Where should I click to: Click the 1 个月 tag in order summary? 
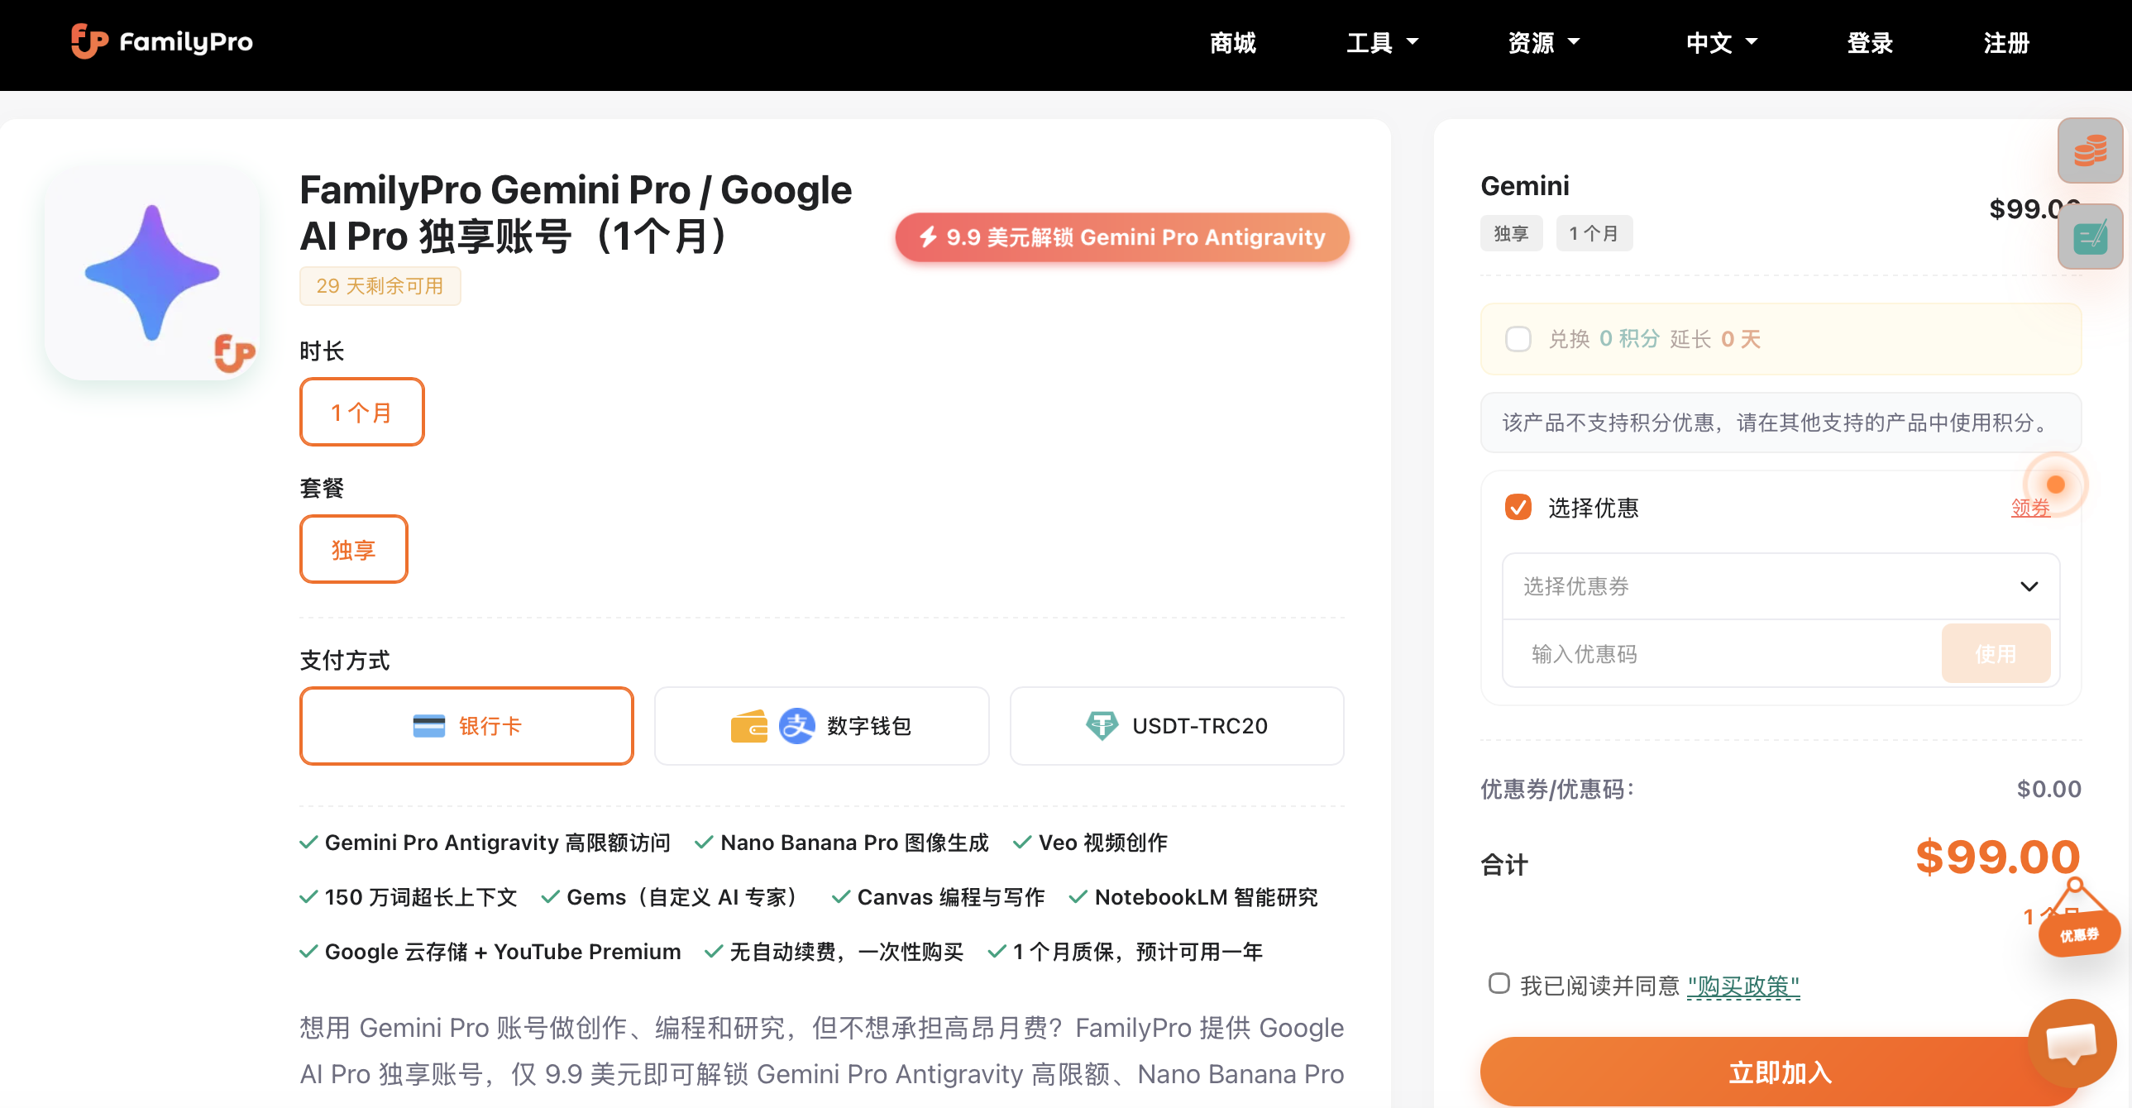click(1593, 233)
